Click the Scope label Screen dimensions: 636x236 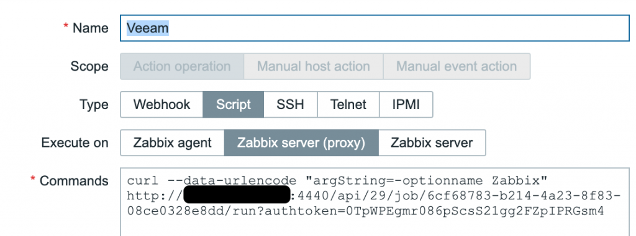click(89, 66)
